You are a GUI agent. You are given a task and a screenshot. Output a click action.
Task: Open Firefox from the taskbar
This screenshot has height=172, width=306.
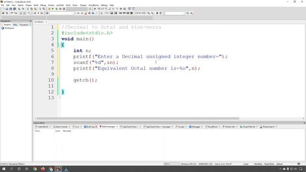click(x=43, y=169)
